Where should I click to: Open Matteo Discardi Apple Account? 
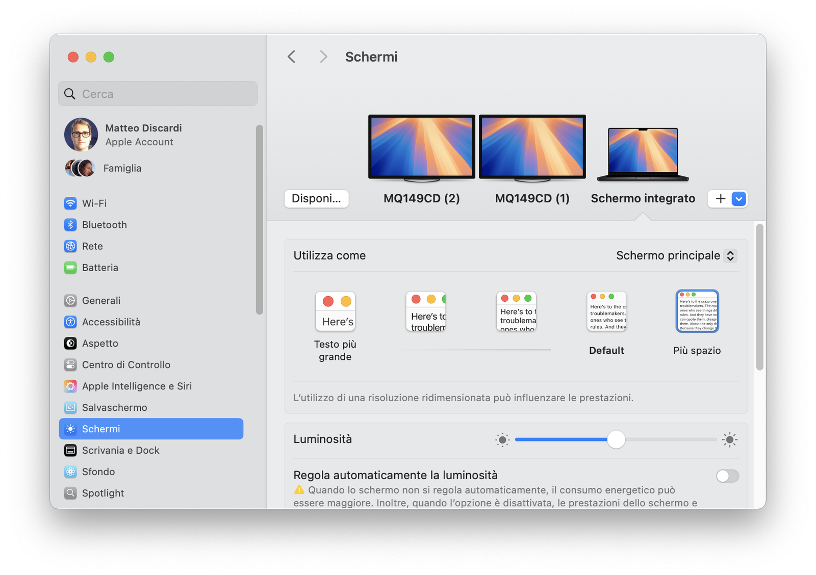point(151,135)
